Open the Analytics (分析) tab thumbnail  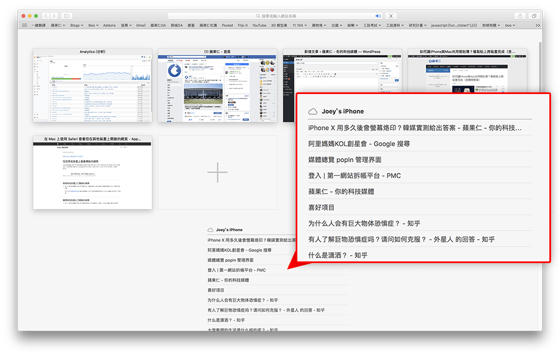[92, 85]
